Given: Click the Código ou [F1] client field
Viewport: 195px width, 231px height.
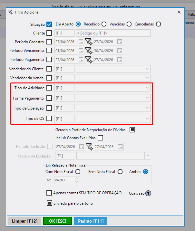Looking at the screenshot, I should pos(113,33).
